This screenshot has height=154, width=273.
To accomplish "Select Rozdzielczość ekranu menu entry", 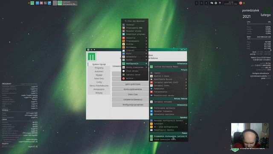I will pyautogui.click(x=168, y=95).
